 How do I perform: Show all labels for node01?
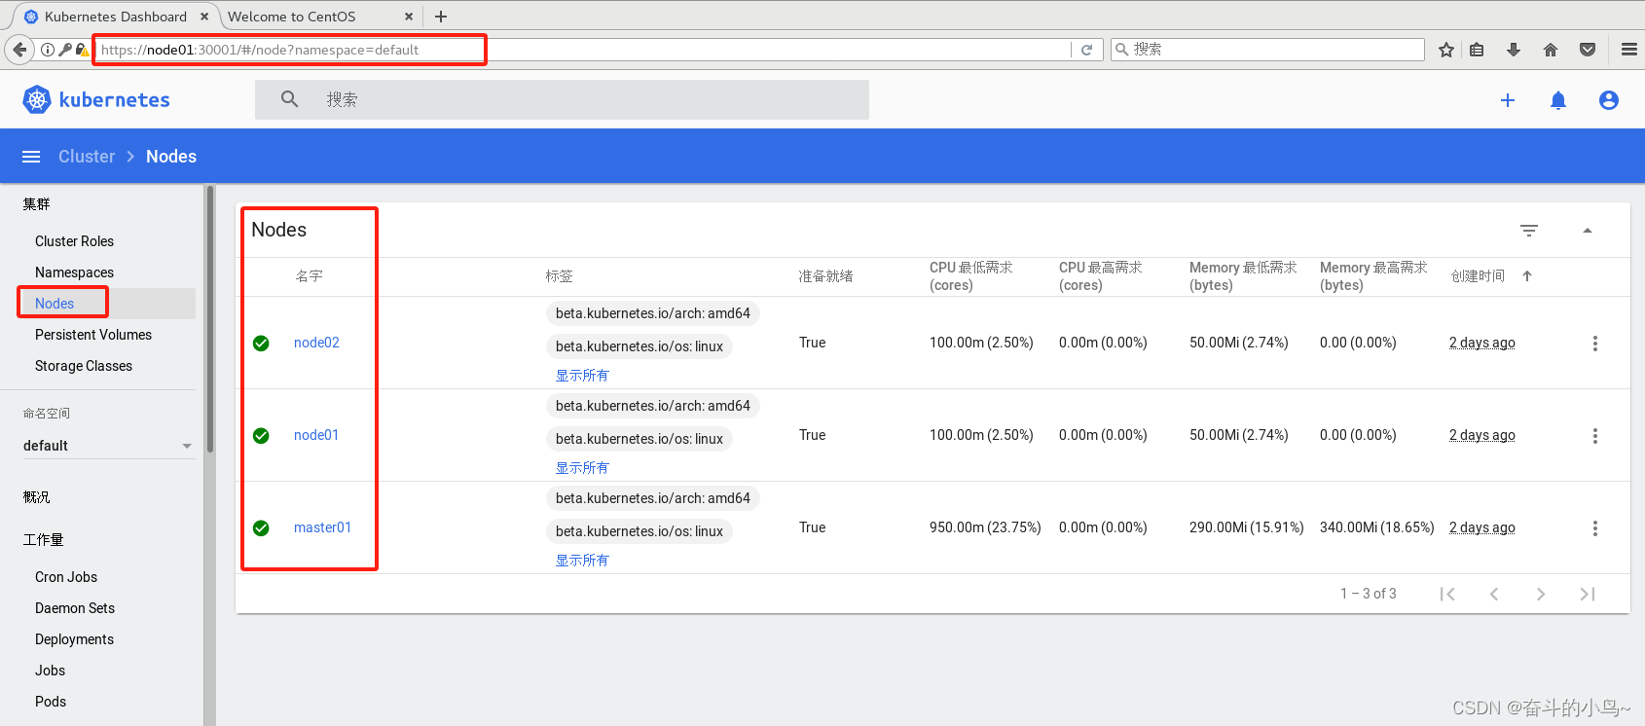[582, 468]
